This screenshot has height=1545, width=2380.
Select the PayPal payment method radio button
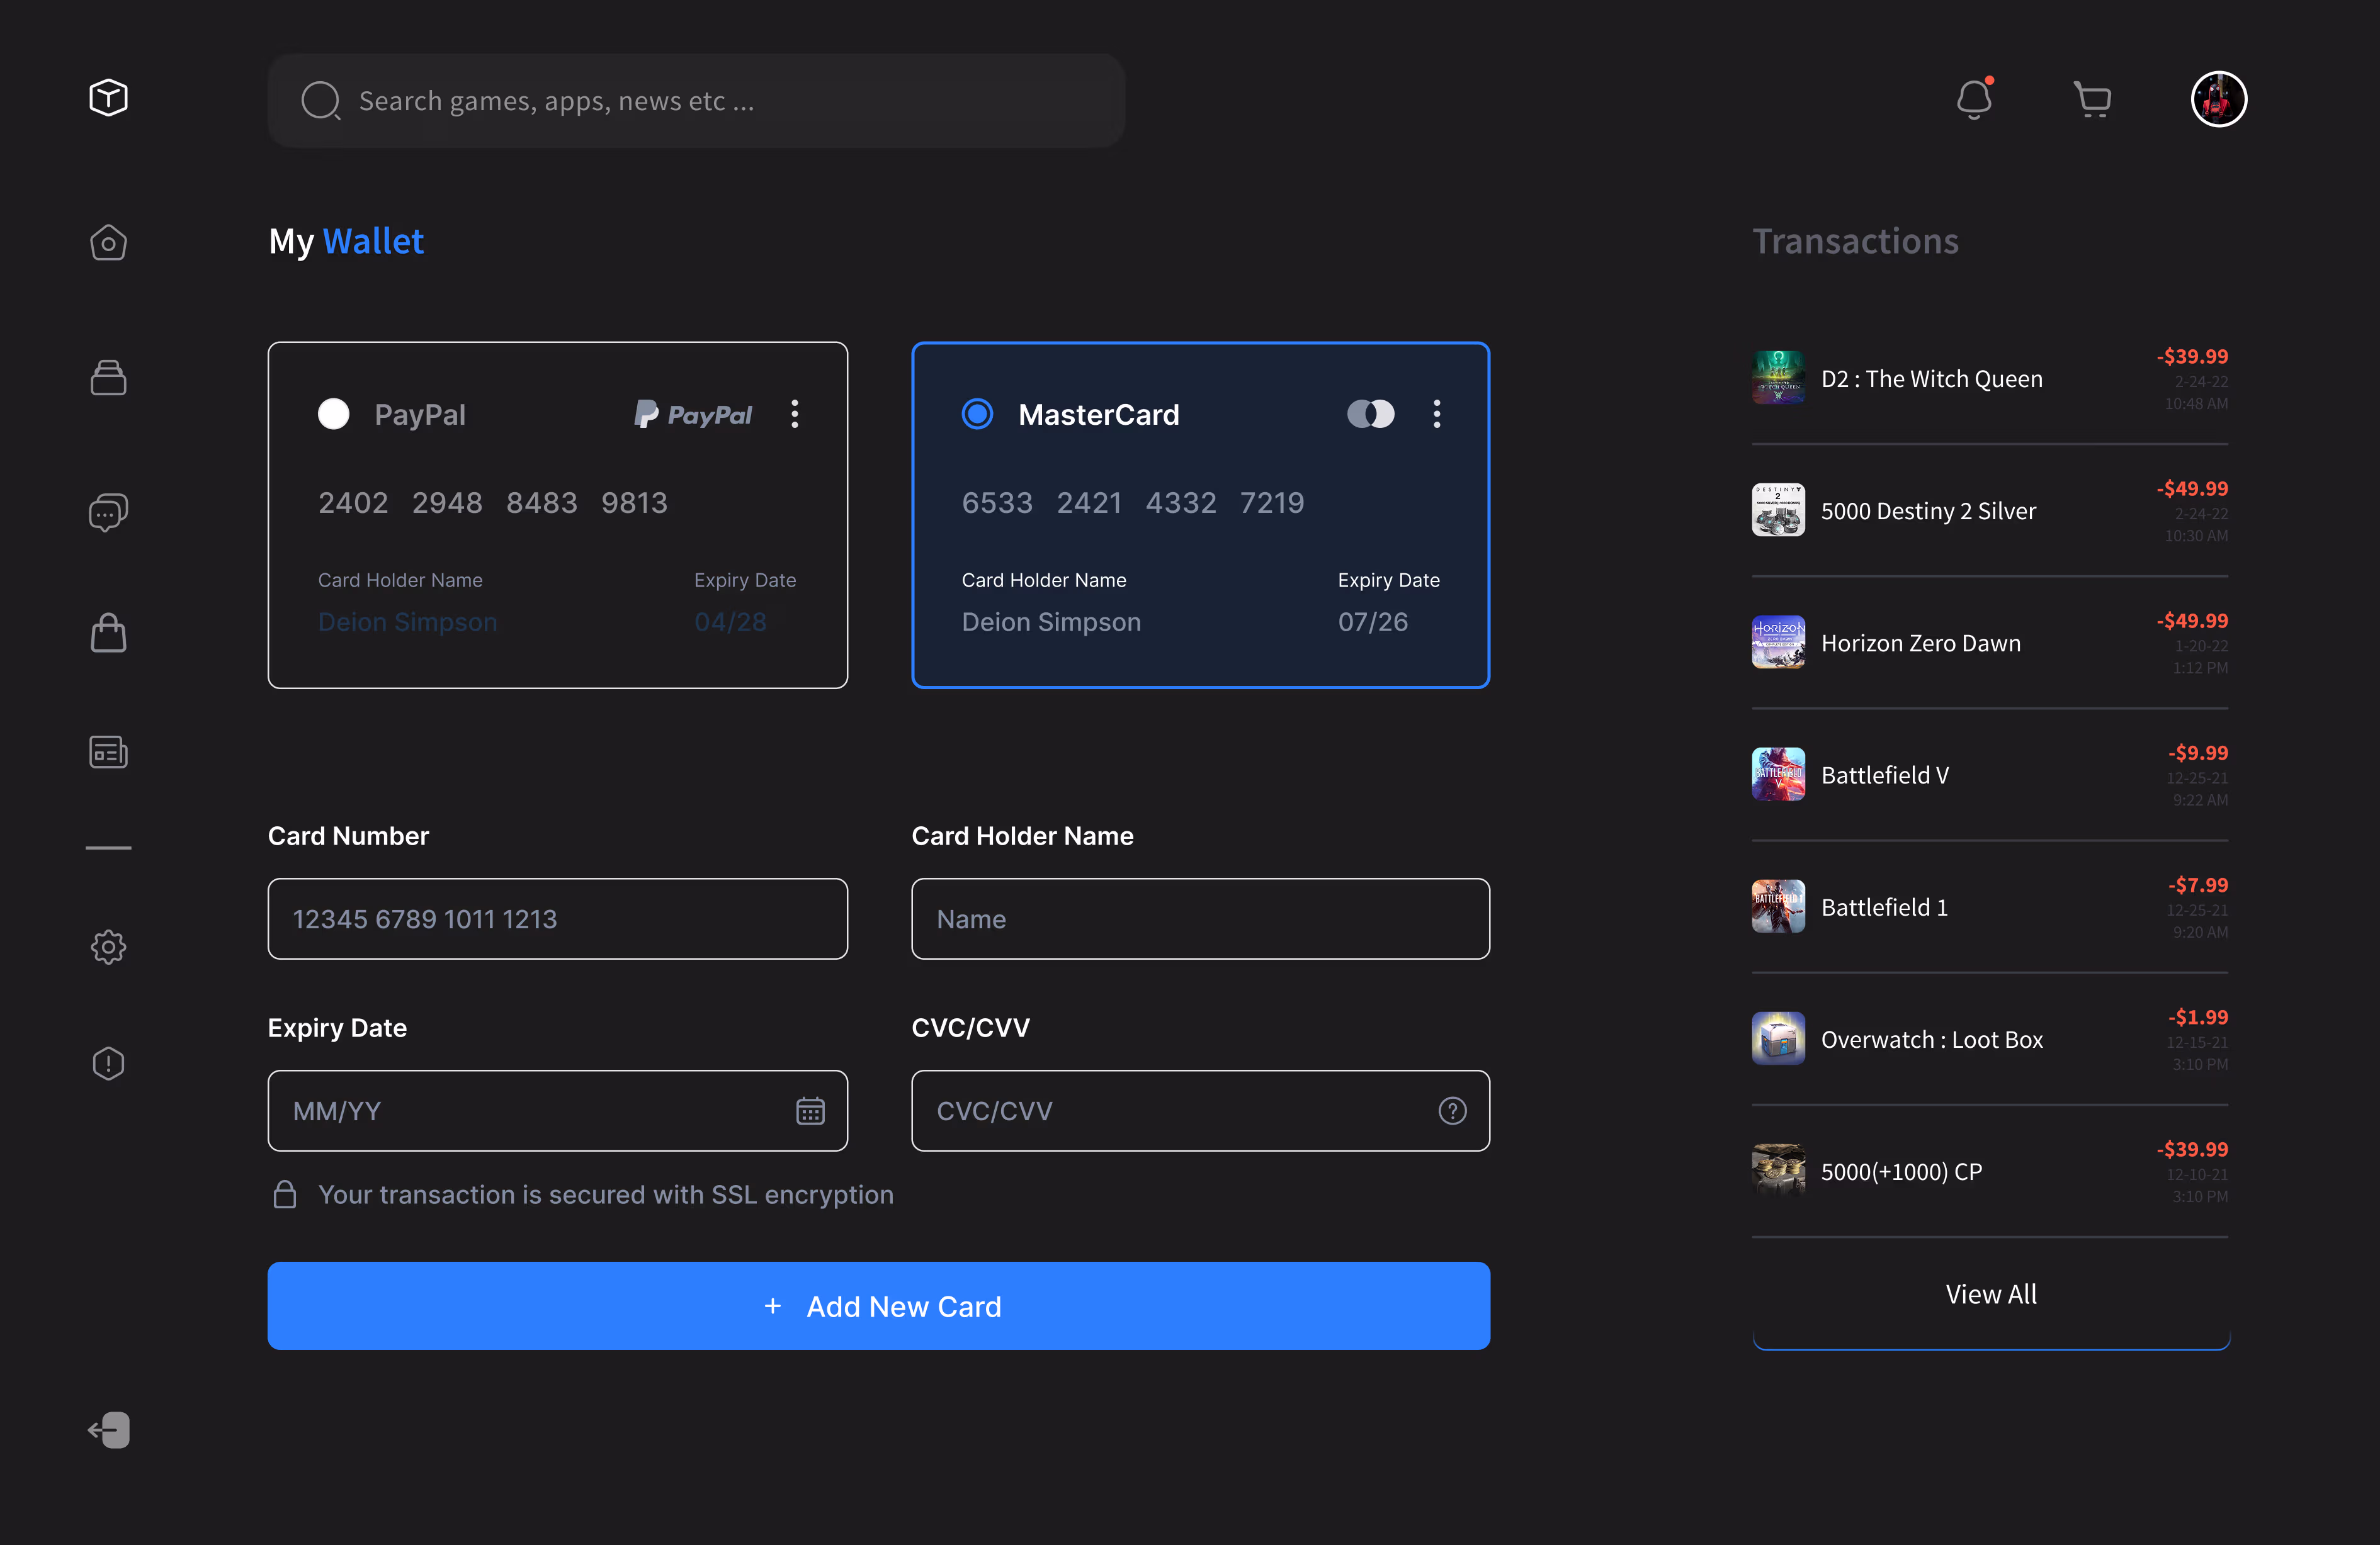click(x=334, y=413)
